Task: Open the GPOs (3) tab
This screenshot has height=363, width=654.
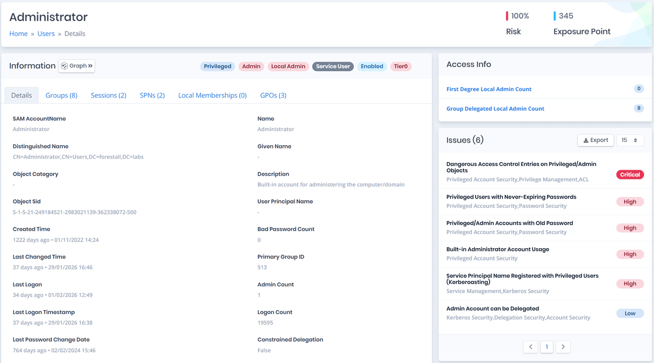Action: coord(273,95)
